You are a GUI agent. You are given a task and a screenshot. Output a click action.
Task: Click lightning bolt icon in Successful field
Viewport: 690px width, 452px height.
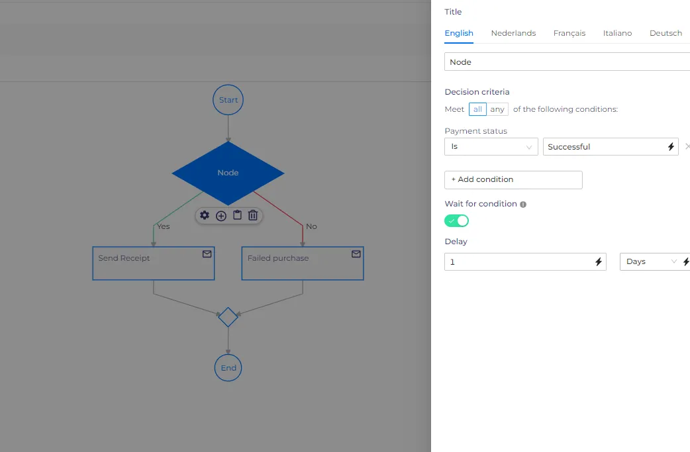[671, 147]
